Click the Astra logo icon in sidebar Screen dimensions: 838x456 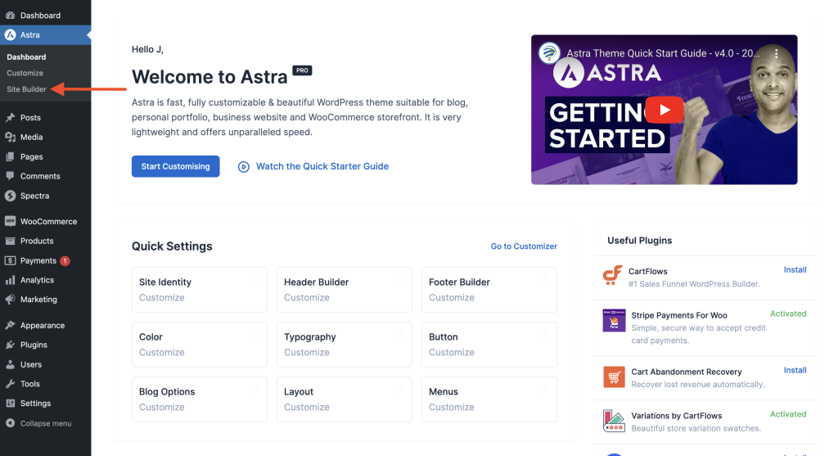click(x=10, y=34)
